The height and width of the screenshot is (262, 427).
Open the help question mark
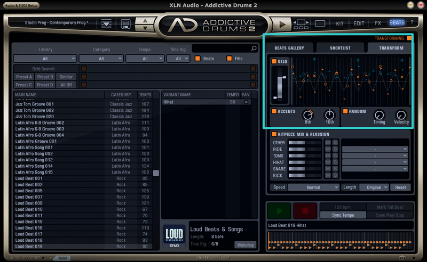tap(412, 22)
